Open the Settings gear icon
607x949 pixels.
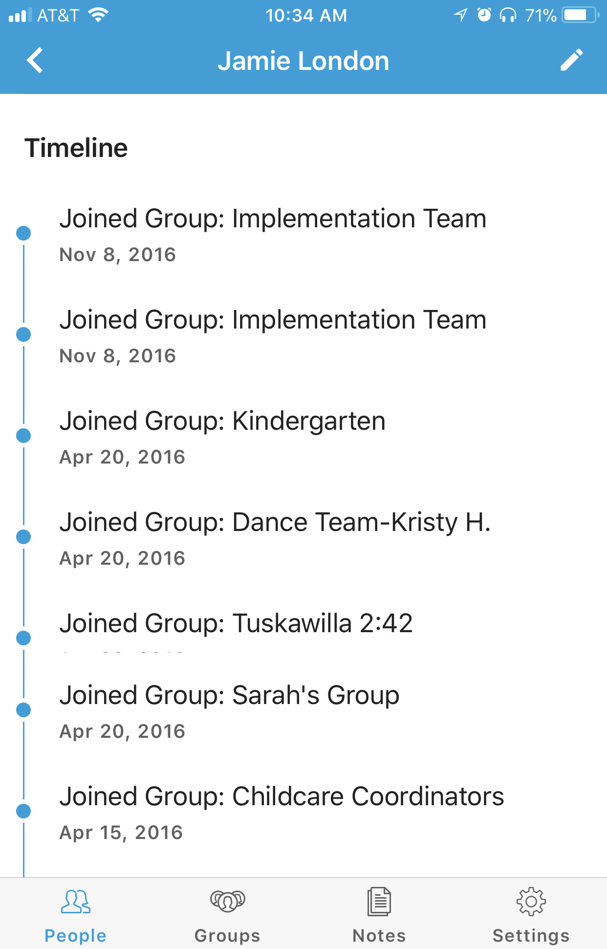(531, 902)
